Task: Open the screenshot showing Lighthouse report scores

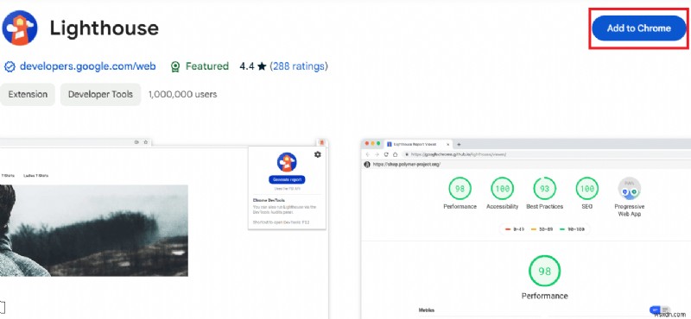Action: pyautogui.click(x=526, y=228)
